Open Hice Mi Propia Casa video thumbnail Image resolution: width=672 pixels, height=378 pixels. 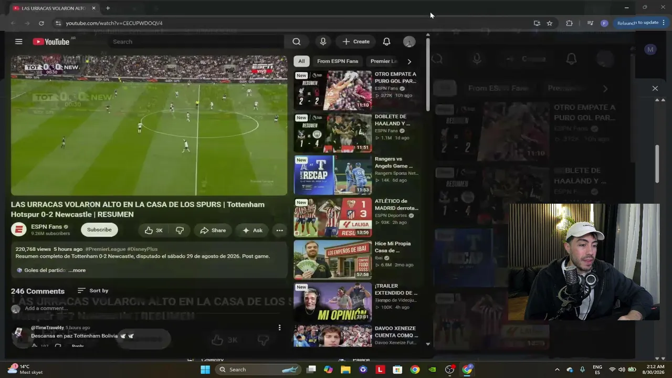pyautogui.click(x=333, y=260)
